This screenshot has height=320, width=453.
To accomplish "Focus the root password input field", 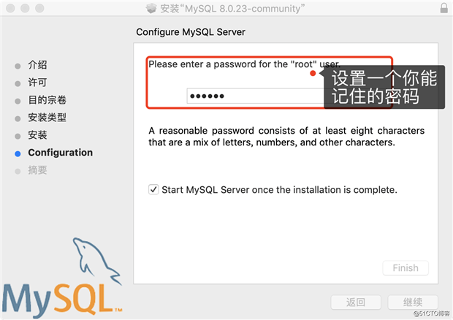I will 256,96.
